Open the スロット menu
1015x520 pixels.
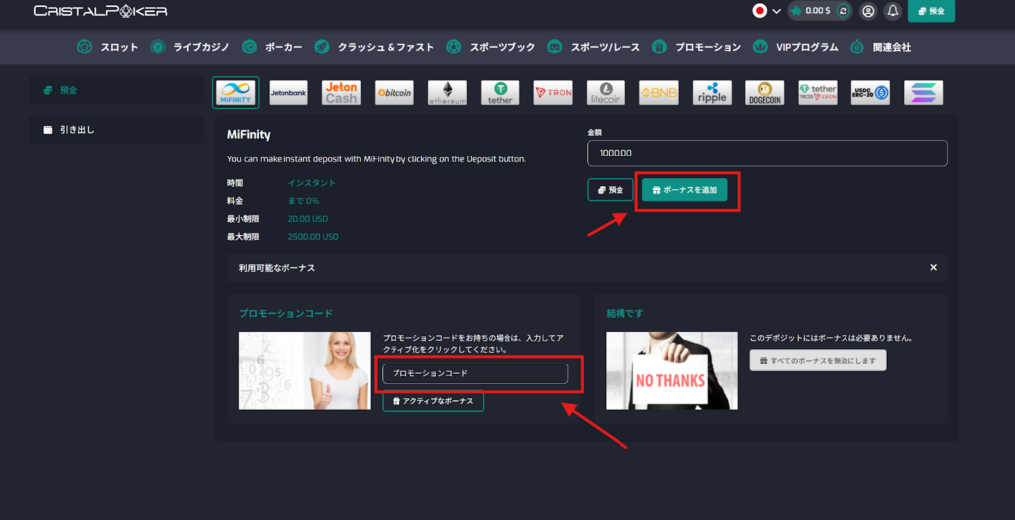pos(107,47)
